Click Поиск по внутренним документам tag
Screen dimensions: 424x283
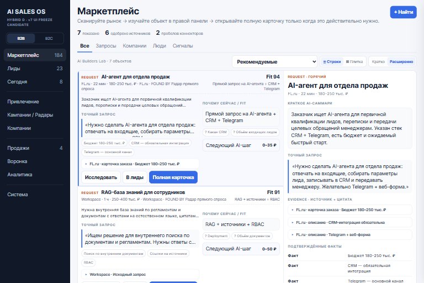pyautogui.click(x=113, y=254)
